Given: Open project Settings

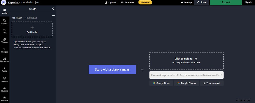Looking at the screenshot, I should point(187,2).
